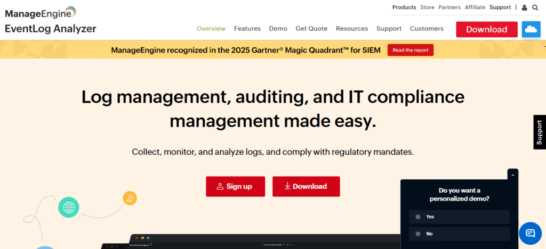
Task: Click Read the report button
Action: (x=411, y=50)
